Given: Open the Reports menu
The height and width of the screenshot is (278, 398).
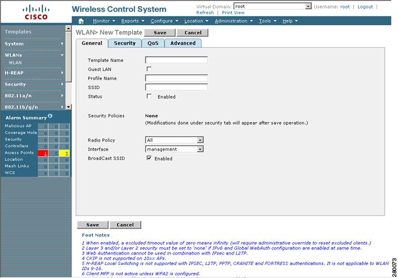Looking at the screenshot, I should coord(133,21).
